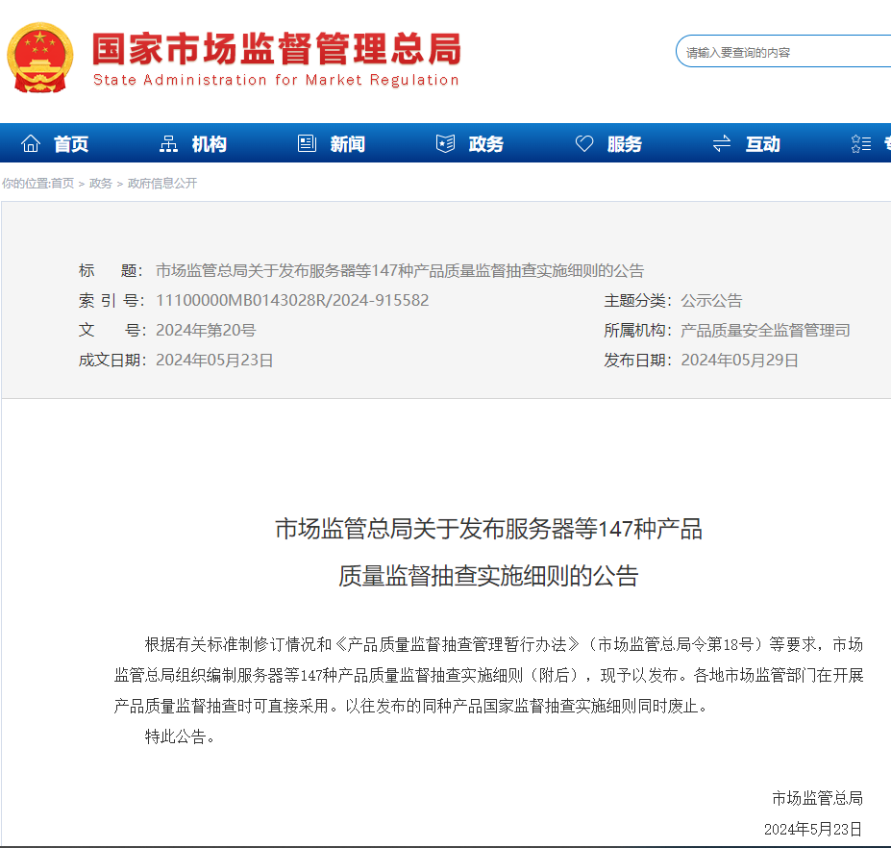The height and width of the screenshot is (848, 891).
Task: Click the document icon beside 政务
Action: click(445, 144)
